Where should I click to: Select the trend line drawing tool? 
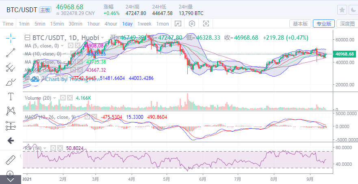(11, 52)
